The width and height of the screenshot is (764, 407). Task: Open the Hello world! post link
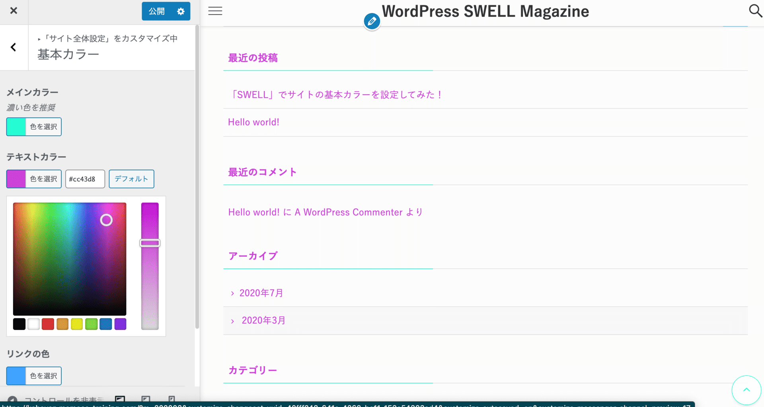(253, 122)
